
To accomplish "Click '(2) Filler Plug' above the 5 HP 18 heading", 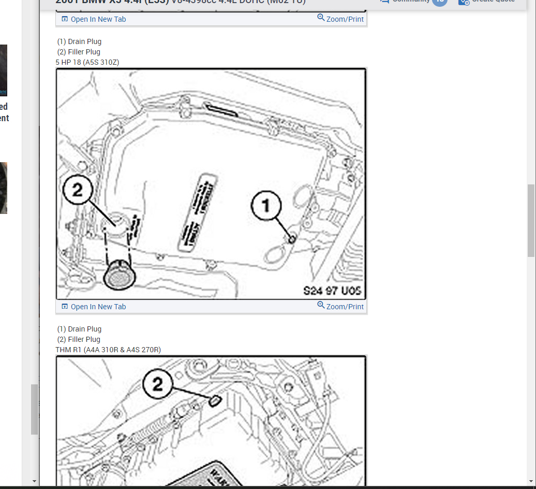I will coord(79,52).
